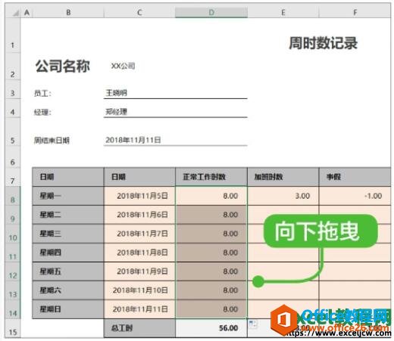Select row 12 header
Viewport: 394px width, 341px height.
click(x=13, y=271)
